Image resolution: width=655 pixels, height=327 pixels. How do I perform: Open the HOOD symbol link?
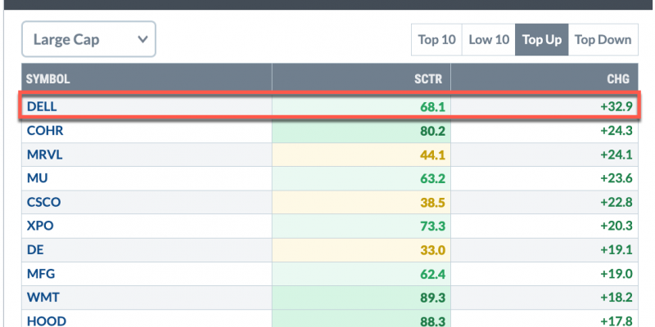pos(47,321)
